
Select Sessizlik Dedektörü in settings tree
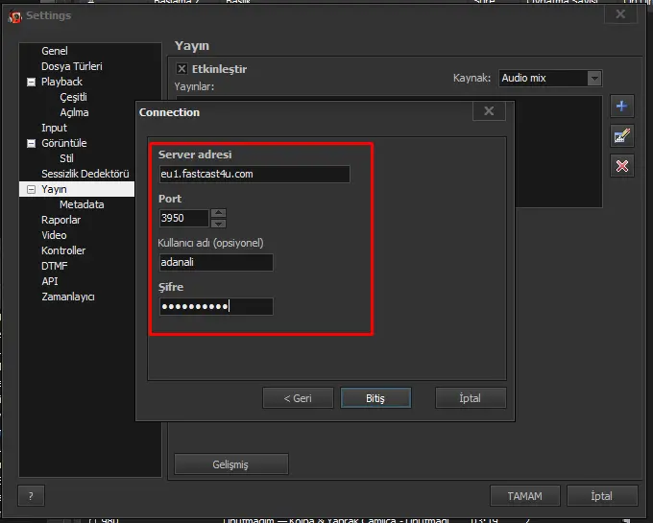[x=85, y=174]
